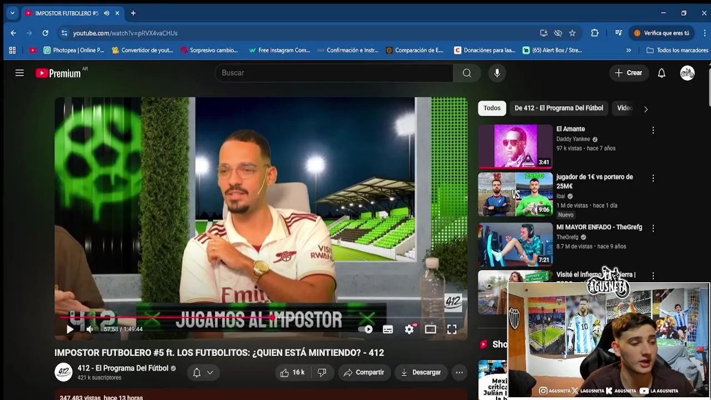The image size is (711, 400).
Task: Open media controls icon in toolbar
Action: (x=618, y=33)
